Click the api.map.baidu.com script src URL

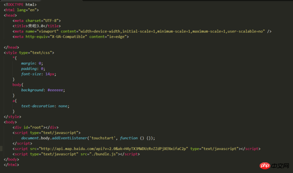114,149
